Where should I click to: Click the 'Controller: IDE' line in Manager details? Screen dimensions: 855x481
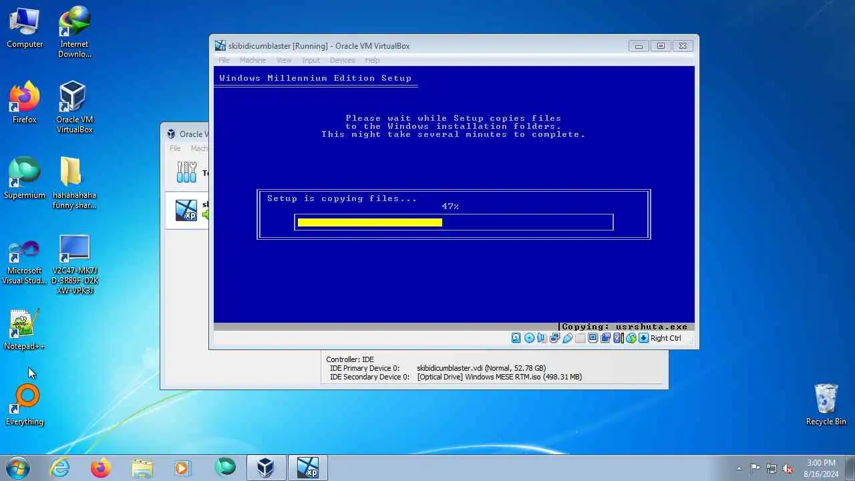click(350, 359)
